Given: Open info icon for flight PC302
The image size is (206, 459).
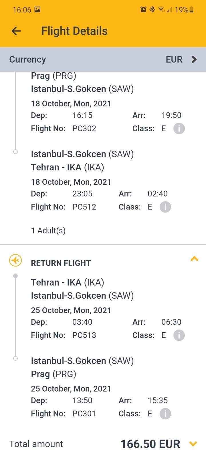Looking at the screenshot, I should [179, 129].
